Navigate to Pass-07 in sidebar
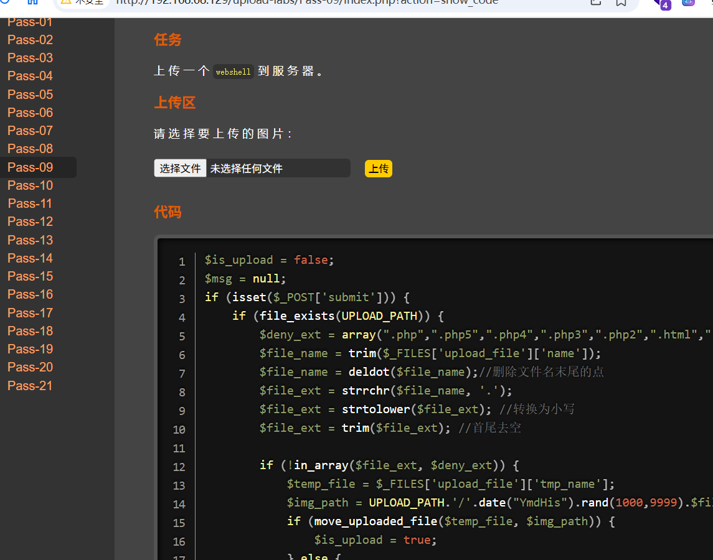Screen dimensions: 713x560 coord(30,131)
